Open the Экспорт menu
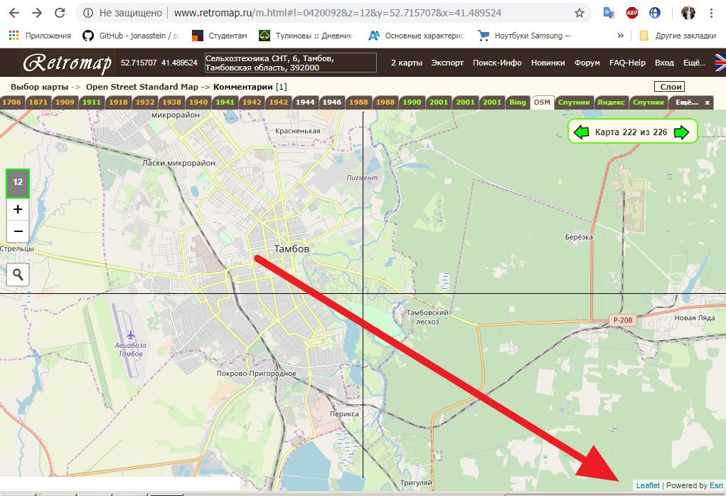 (x=447, y=63)
